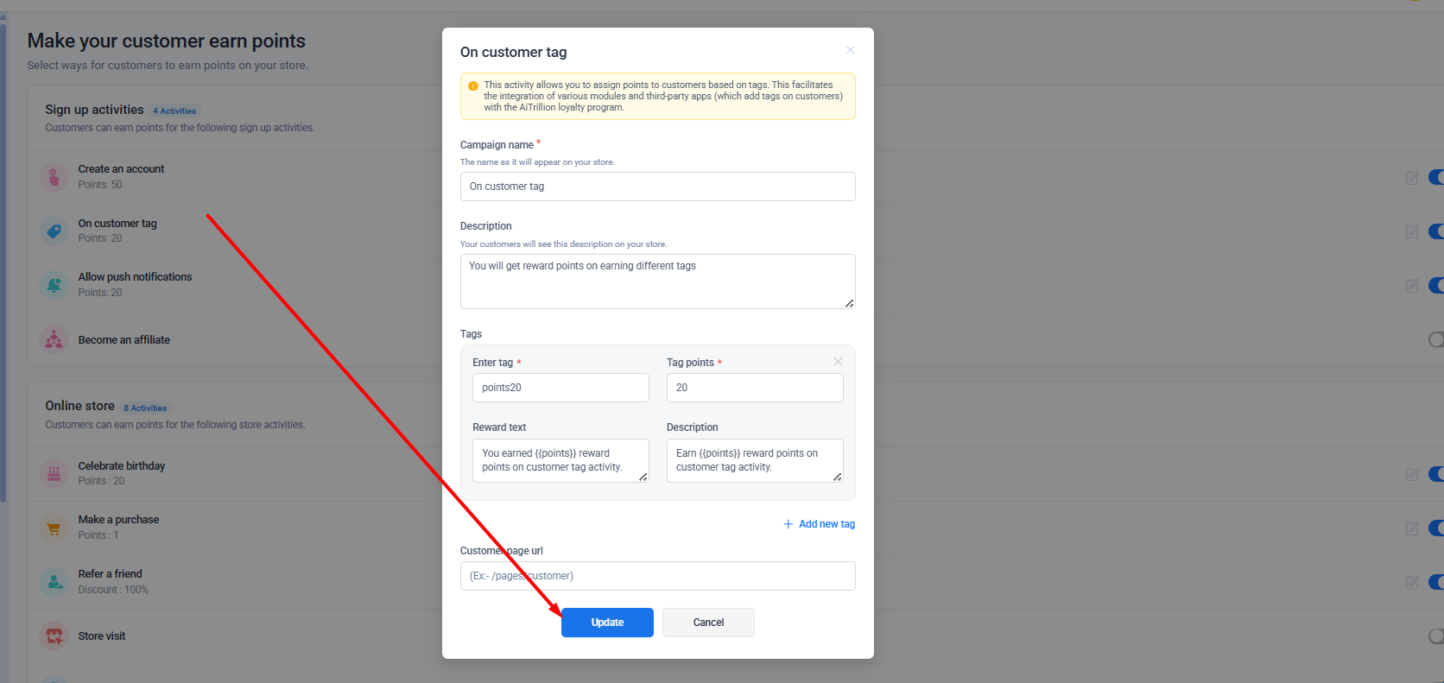The width and height of the screenshot is (1444, 683).
Task: Click the On customer tag icon
Action: (x=54, y=231)
